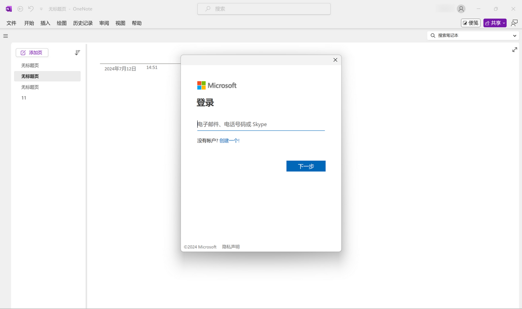Open the 历史记录 menu
The image size is (522, 309).
pyautogui.click(x=82, y=23)
